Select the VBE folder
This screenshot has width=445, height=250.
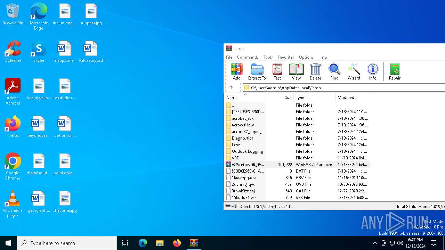click(x=297, y=158)
